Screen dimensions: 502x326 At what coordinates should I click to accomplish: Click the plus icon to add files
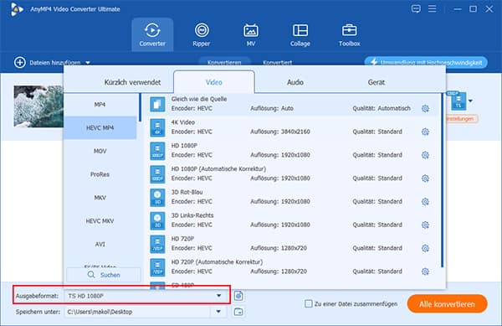20,63
